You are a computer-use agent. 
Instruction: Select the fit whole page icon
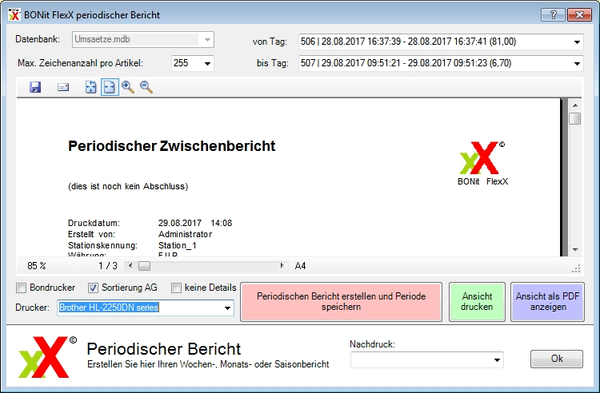click(x=90, y=87)
